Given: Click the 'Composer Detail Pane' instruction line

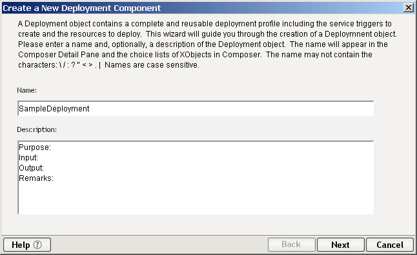Looking at the screenshot, I should [x=195, y=55].
